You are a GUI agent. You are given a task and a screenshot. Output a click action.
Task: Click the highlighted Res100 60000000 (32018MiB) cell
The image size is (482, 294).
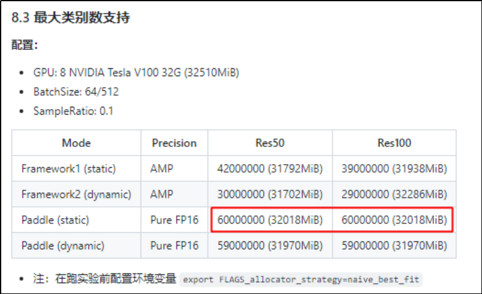tap(394, 220)
